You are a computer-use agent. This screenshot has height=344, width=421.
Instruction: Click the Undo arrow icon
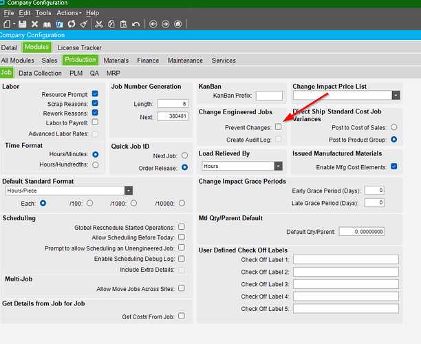(136, 25)
